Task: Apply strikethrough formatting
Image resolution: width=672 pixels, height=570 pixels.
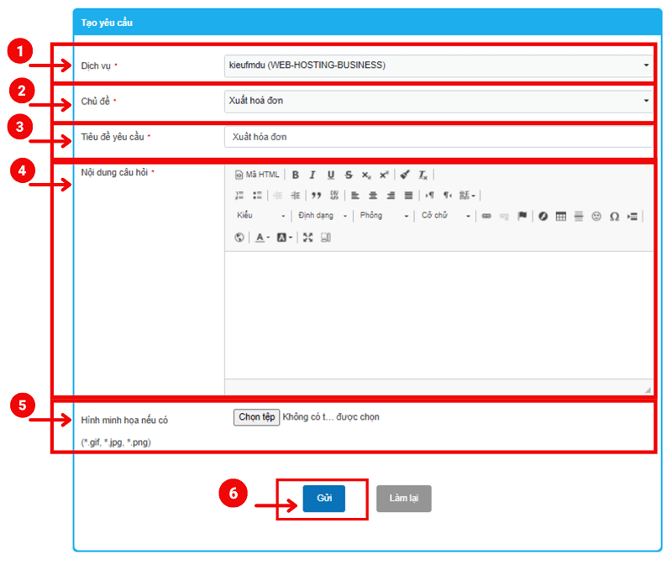Action: point(349,175)
